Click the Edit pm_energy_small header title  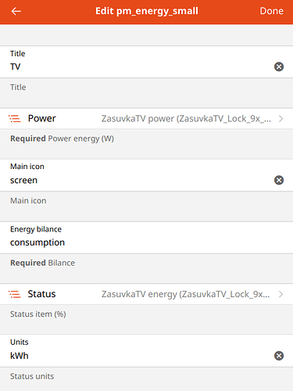click(x=147, y=11)
